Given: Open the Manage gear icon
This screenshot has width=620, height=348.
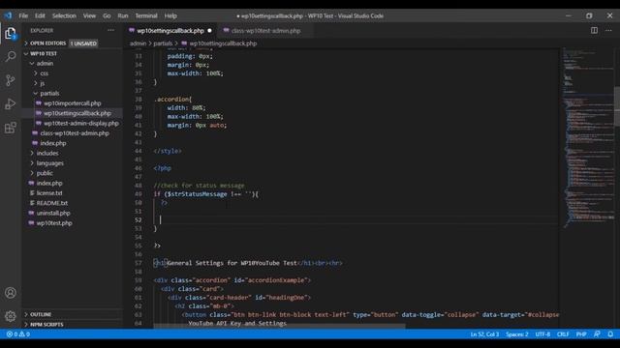Looking at the screenshot, I should [11, 316].
